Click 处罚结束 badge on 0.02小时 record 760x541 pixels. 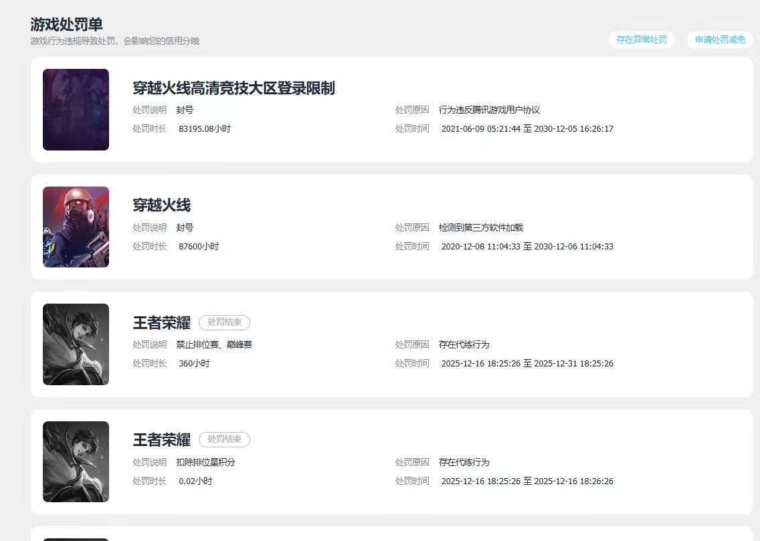pos(224,439)
